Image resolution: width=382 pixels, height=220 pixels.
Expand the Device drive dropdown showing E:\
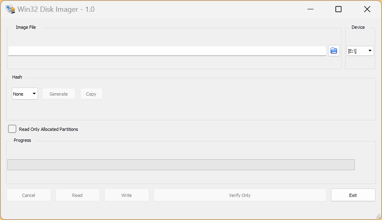click(360, 51)
